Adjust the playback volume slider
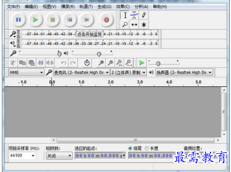 (x=99, y=54)
